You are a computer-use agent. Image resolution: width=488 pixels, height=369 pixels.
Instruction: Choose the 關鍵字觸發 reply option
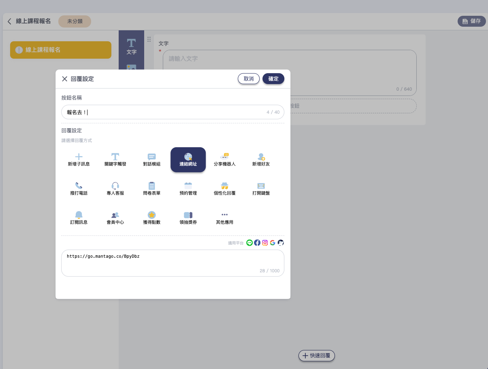coord(115,157)
